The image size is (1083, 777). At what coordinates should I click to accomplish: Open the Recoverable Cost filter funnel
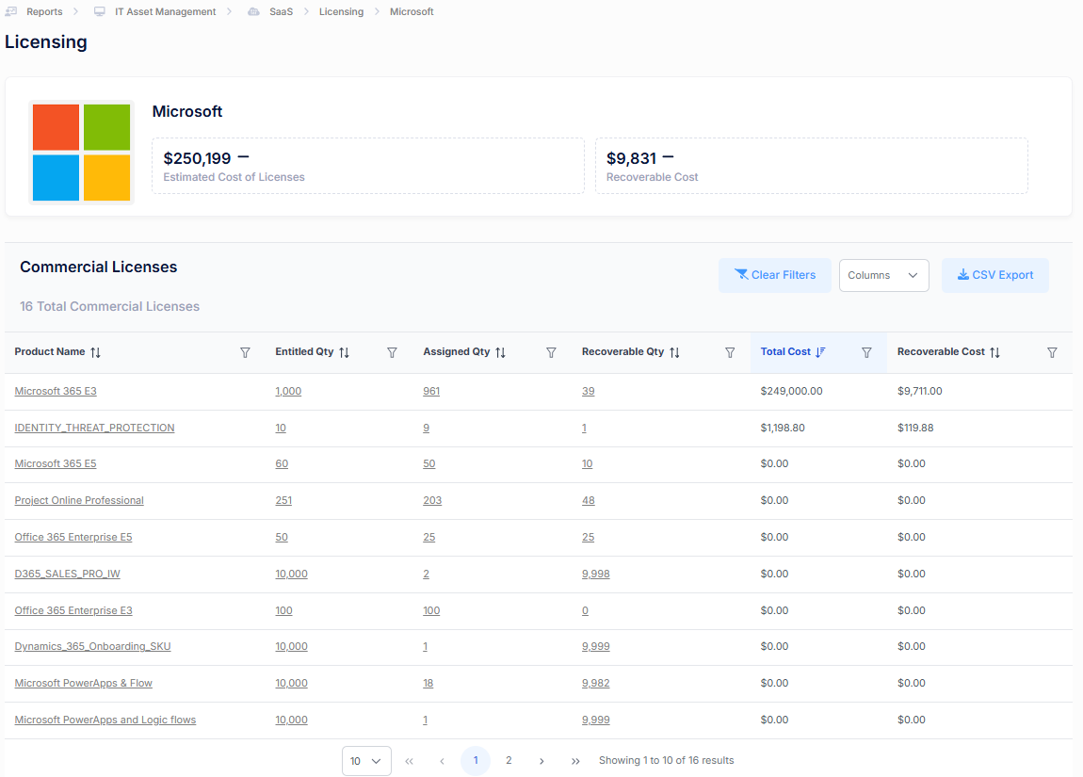[1052, 353]
